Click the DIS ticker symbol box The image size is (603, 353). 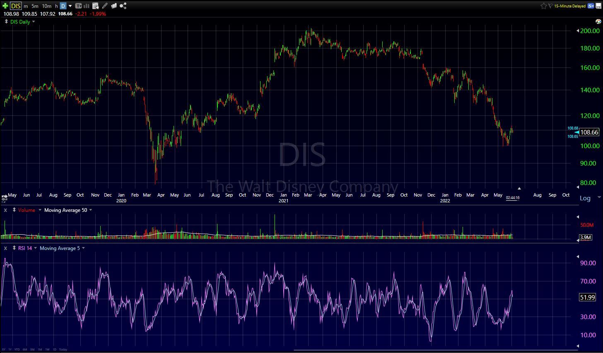(x=16, y=6)
